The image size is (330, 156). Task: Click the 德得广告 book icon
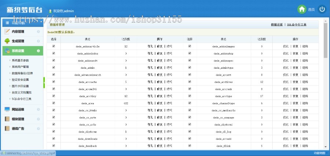(x=7, y=128)
